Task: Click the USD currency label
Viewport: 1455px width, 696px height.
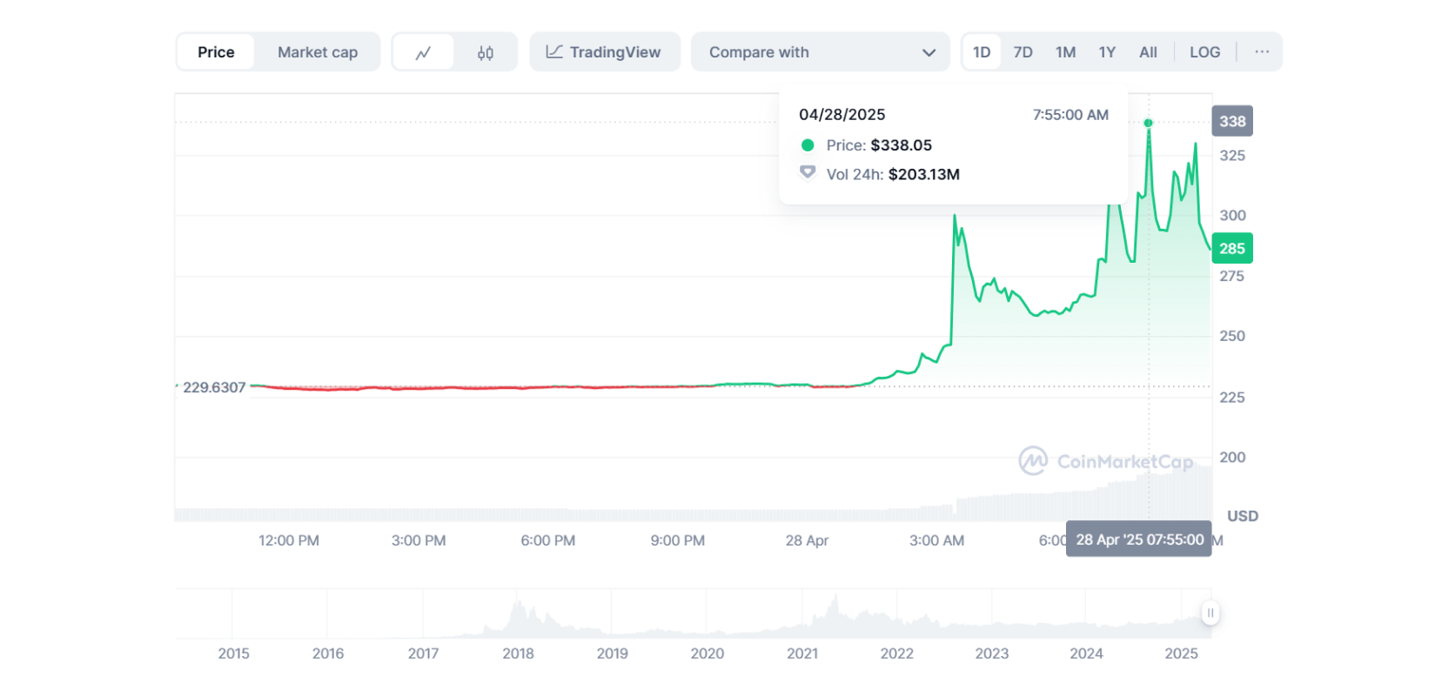Action: point(1243,516)
